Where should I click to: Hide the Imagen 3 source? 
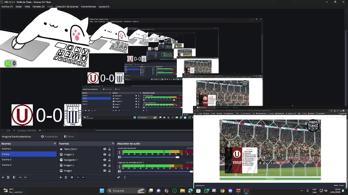click(105, 154)
